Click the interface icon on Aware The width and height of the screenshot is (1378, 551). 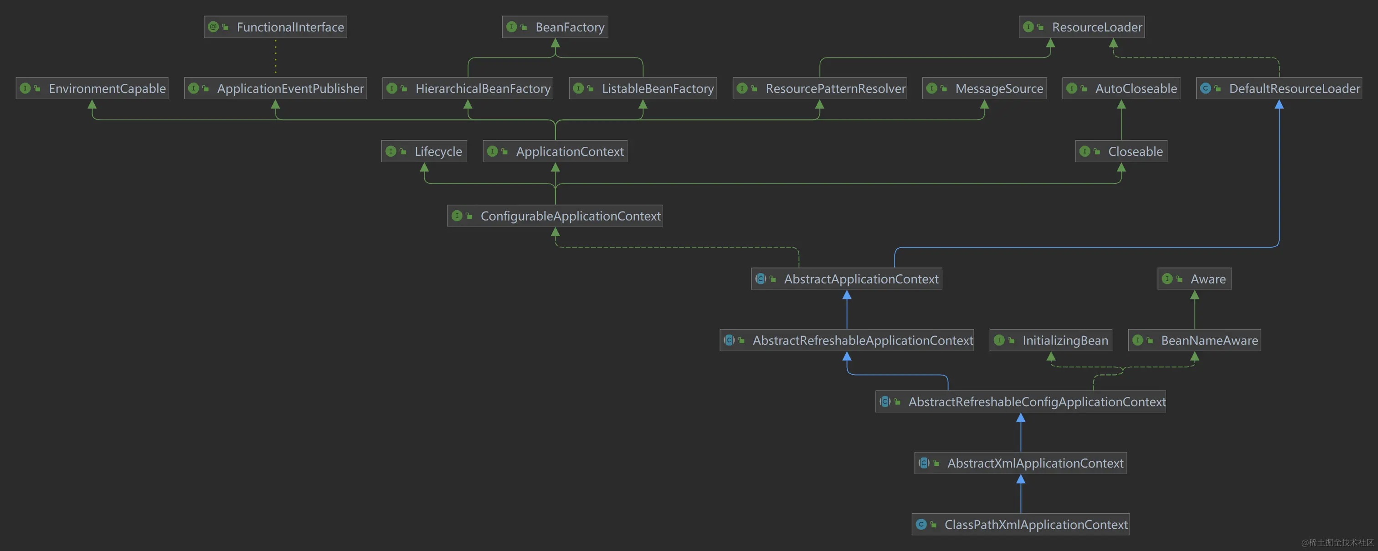click(x=1167, y=279)
